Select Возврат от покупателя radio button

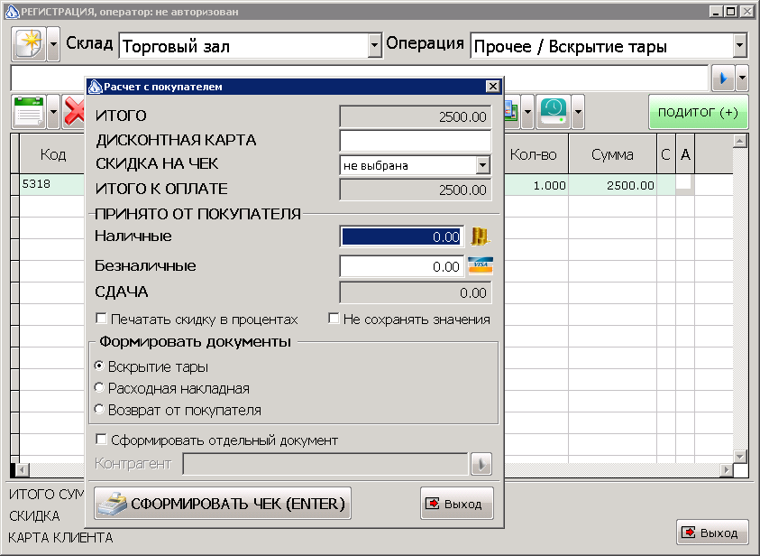(x=99, y=410)
